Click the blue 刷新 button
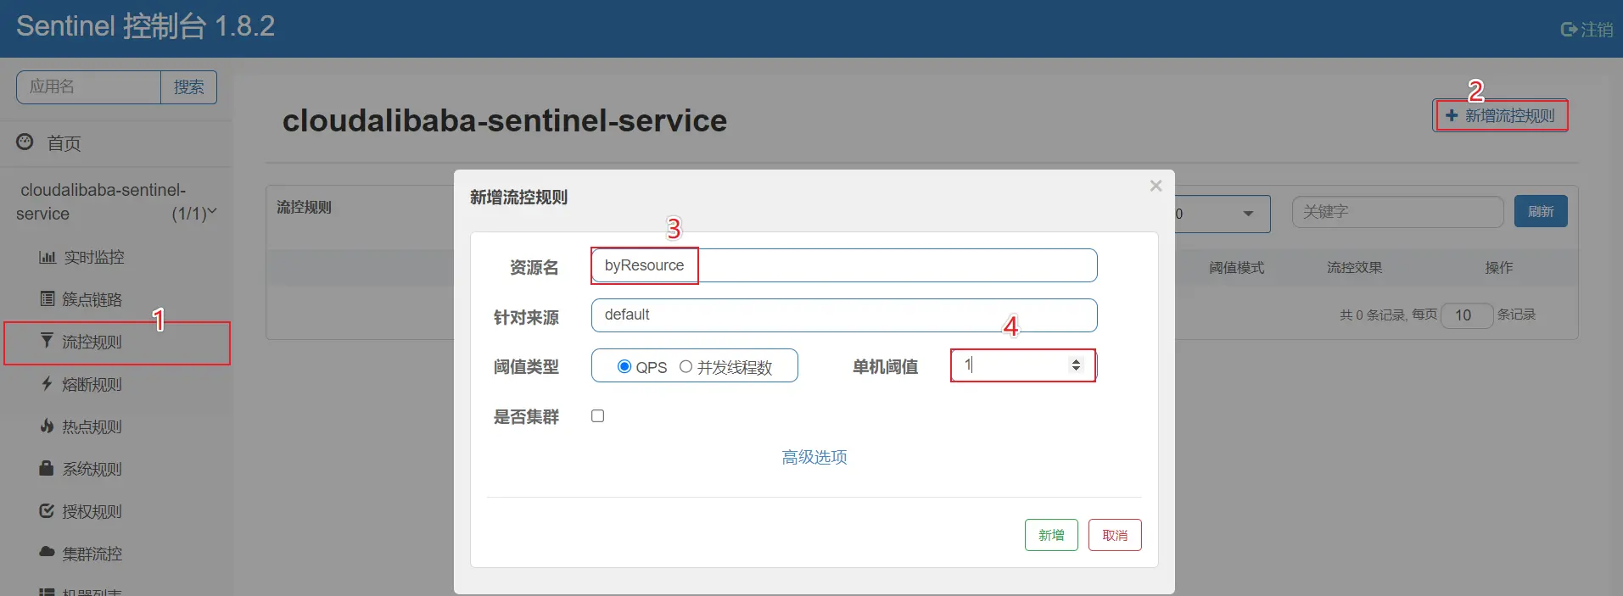Viewport: 1623px width, 596px height. point(1541,211)
